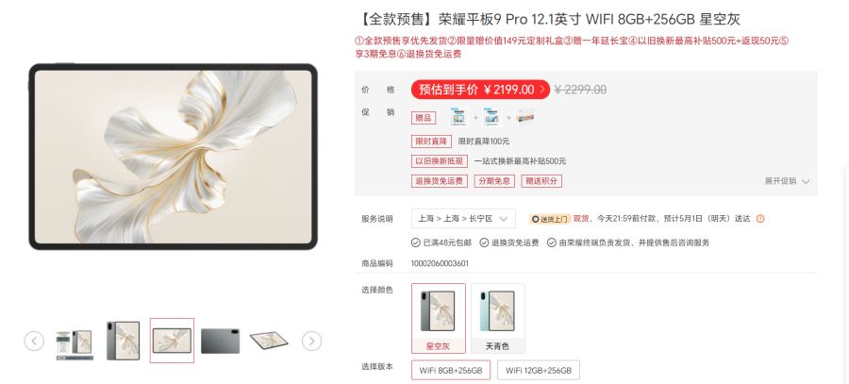This screenshot has width=849, height=384.
Task: Select the tablet back view thumbnail
Action: point(220,341)
